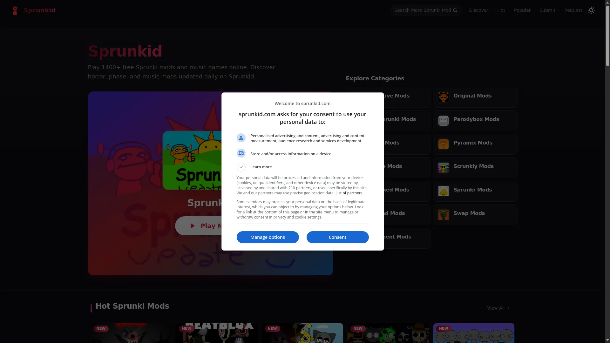The image size is (610, 343).
Task: Click the Sprunkid logo icon in header
Action: click(x=15, y=10)
